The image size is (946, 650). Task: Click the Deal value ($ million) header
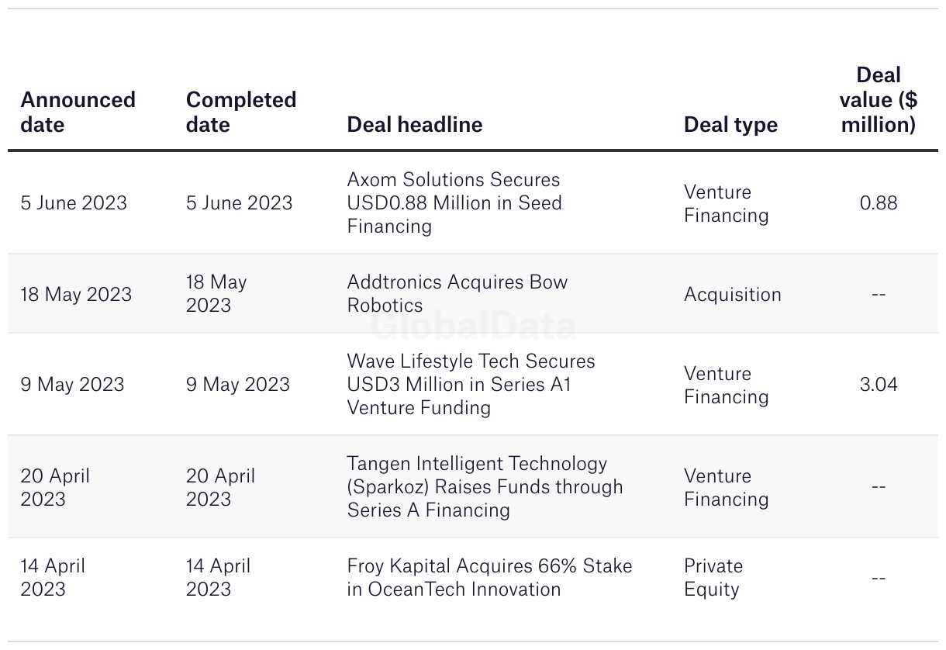click(x=879, y=99)
